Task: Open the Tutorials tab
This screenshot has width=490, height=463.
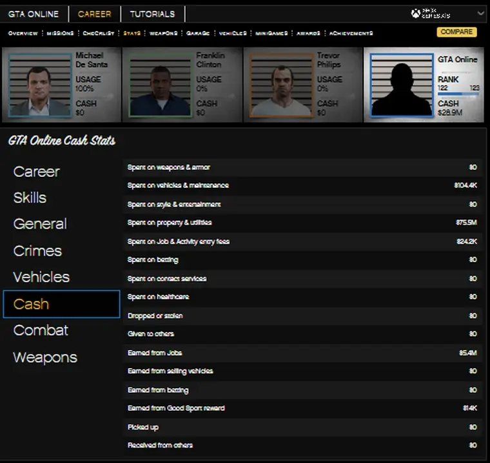Action: coord(152,14)
